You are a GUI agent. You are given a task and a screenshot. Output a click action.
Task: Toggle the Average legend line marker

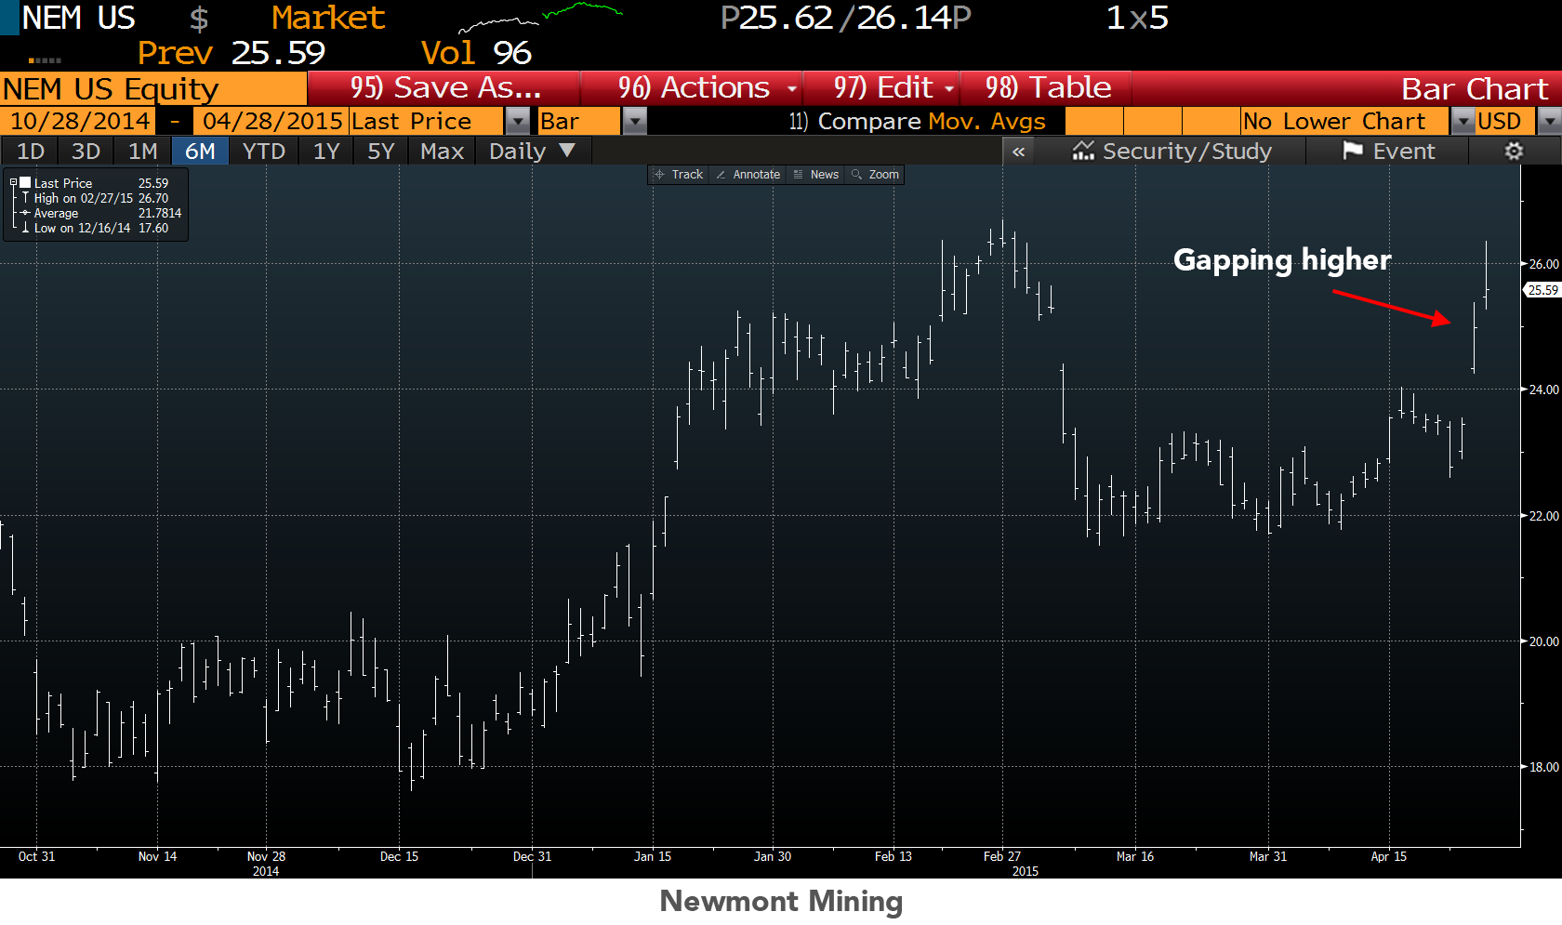click(x=26, y=213)
